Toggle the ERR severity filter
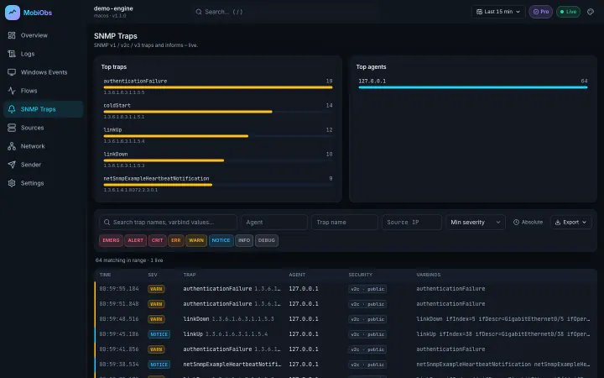The width and height of the screenshot is (604, 378). click(175, 240)
